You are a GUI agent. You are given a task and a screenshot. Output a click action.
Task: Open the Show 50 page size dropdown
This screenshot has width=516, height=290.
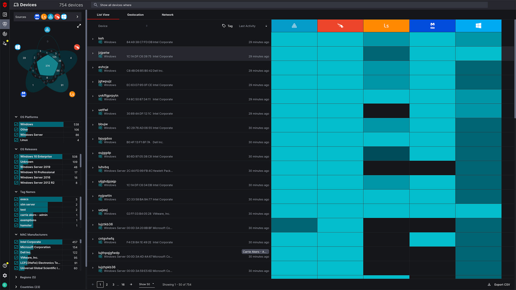(146, 284)
